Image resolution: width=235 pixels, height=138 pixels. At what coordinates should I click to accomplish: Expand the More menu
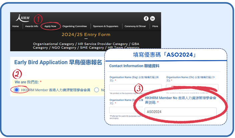[155, 26]
